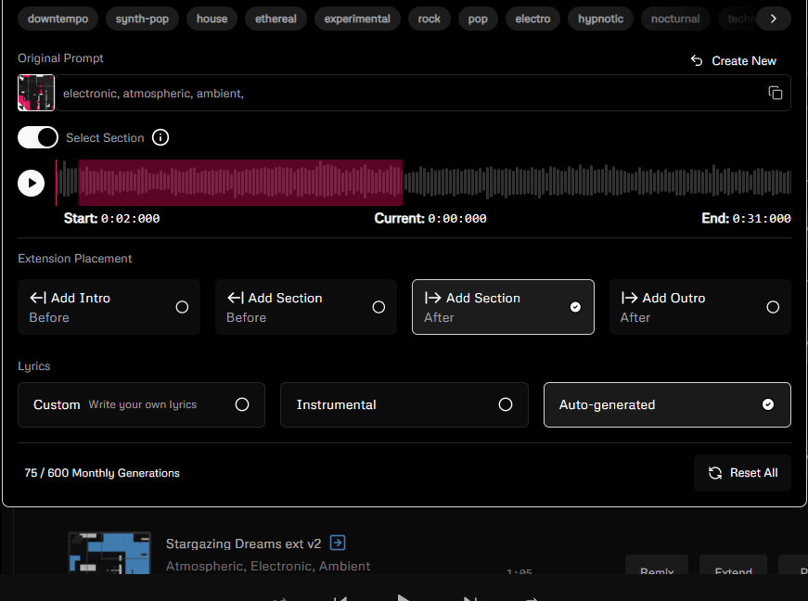This screenshot has width=808, height=601.
Task: Click the Create New undo-arrow icon
Action: tap(697, 60)
